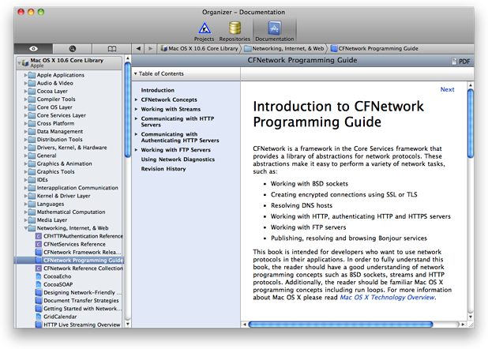Expand the Core OS Layer folder
This screenshot has height=349, width=488.
point(26,107)
